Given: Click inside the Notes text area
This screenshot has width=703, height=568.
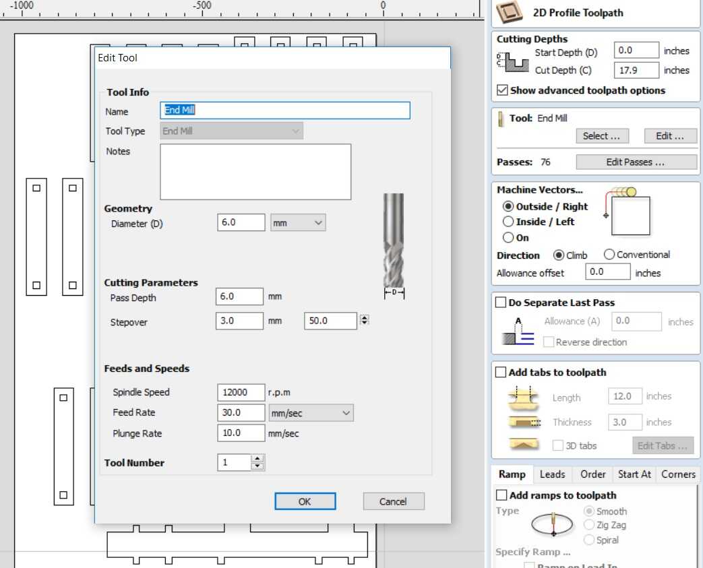Looking at the screenshot, I should click(255, 172).
